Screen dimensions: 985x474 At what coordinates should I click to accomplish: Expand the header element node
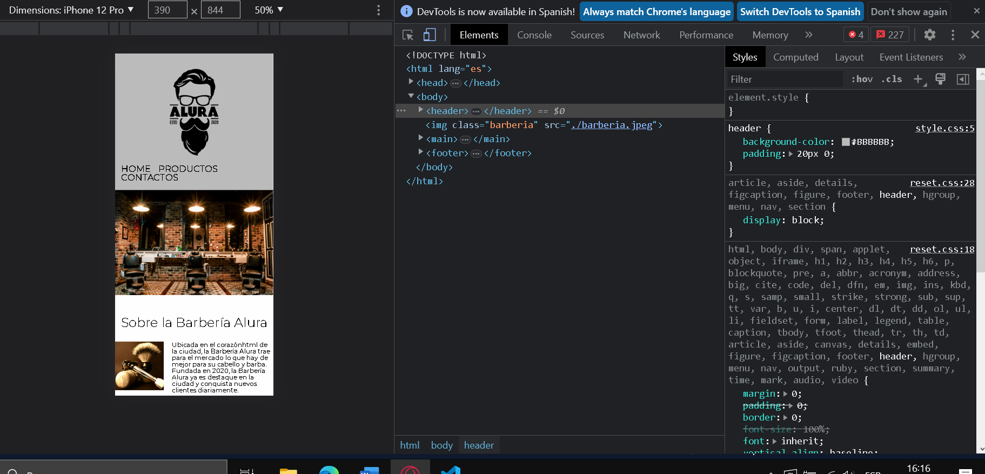[x=421, y=110]
